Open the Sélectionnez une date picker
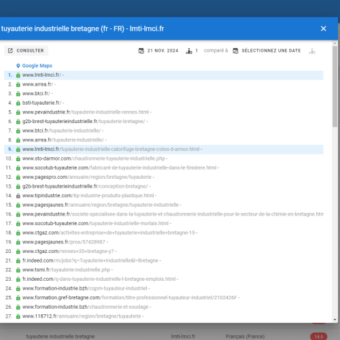 267,51
